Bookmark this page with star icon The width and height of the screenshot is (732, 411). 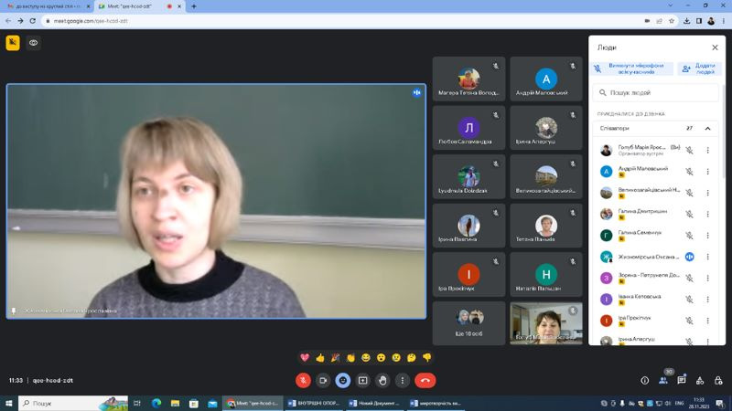(x=672, y=21)
